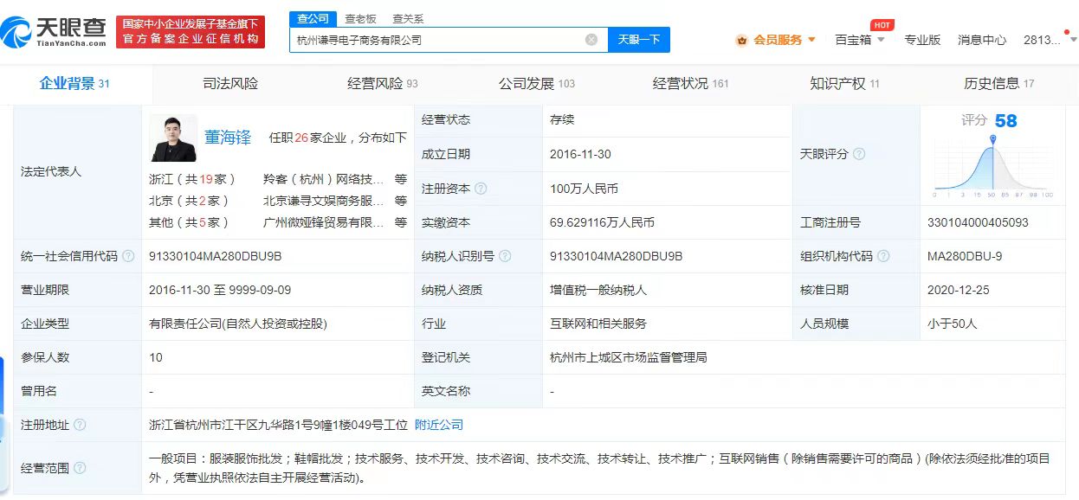Screen dimensions: 1079x500
Task: Click 北京（共2家）region link
Action: (189, 201)
